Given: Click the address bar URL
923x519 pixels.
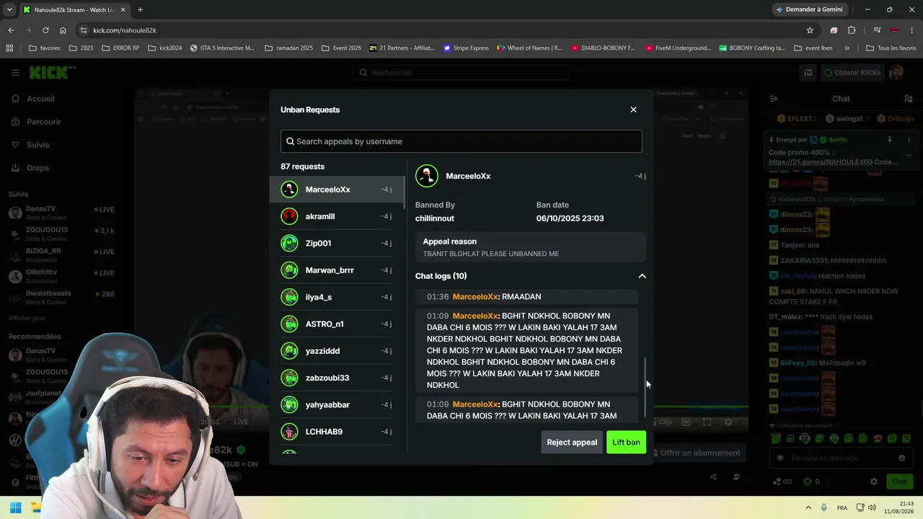Looking at the screenshot, I should (125, 30).
